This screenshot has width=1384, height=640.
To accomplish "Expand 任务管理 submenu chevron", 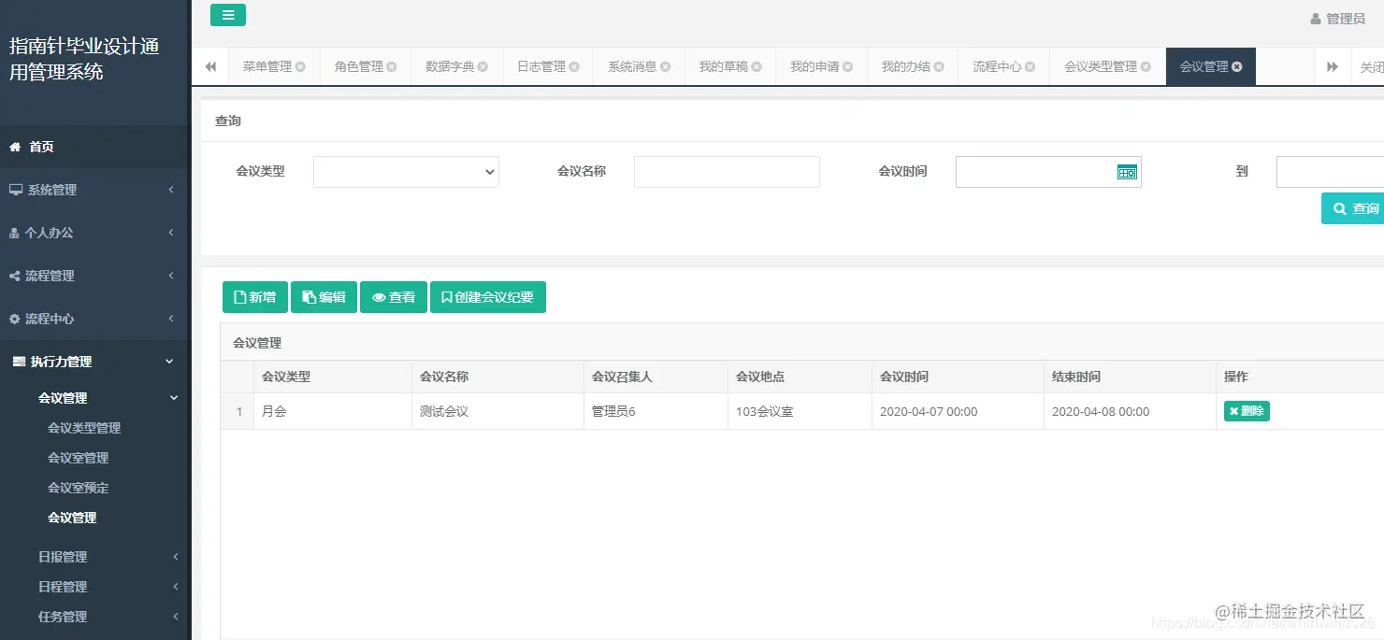I will click(x=176, y=617).
